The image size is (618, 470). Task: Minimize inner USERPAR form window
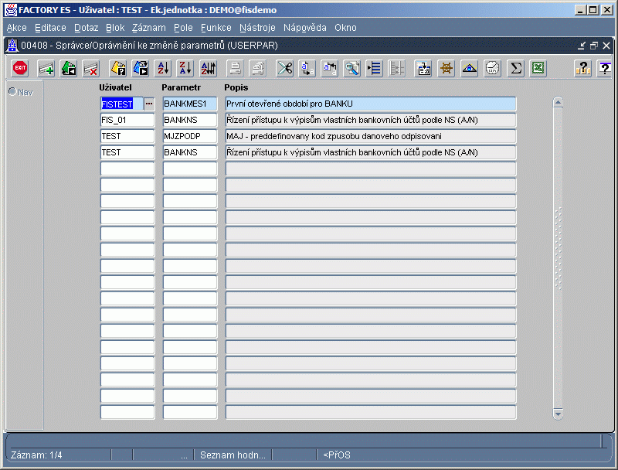pyautogui.click(x=582, y=46)
